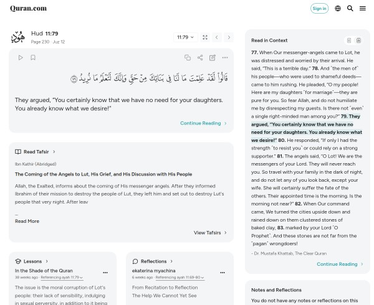The image size is (374, 305).
Task: Click the Sign in button
Action: (x=319, y=9)
